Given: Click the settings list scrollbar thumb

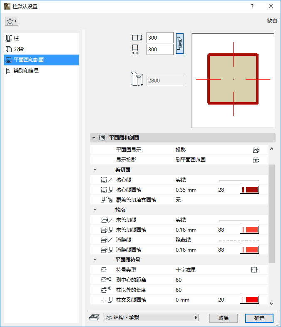Looking at the screenshot, I should [x=271, y=214].
